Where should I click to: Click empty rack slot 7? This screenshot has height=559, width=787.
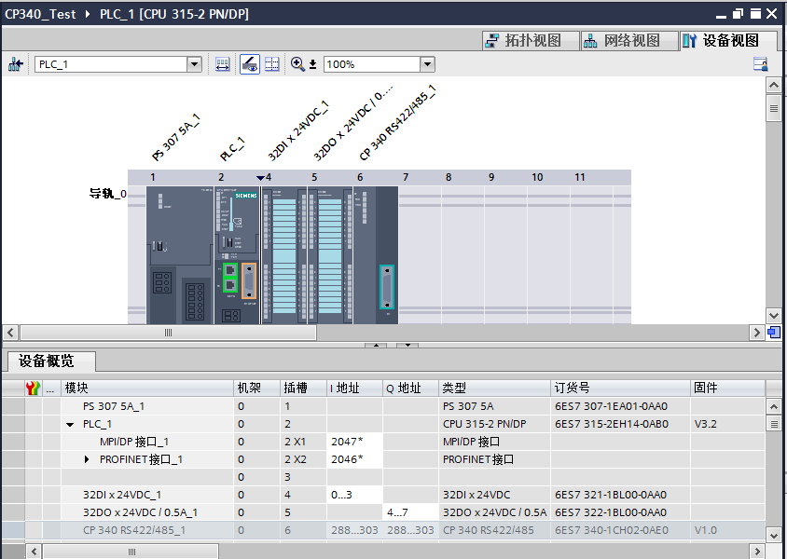(x=421, y=255)
